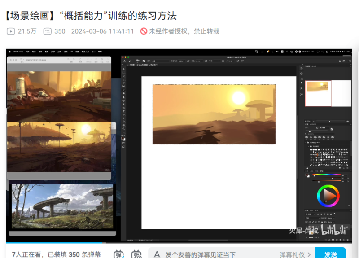Click the video title text
Viewport: 359px width, 258px height.
coord(91,16)
